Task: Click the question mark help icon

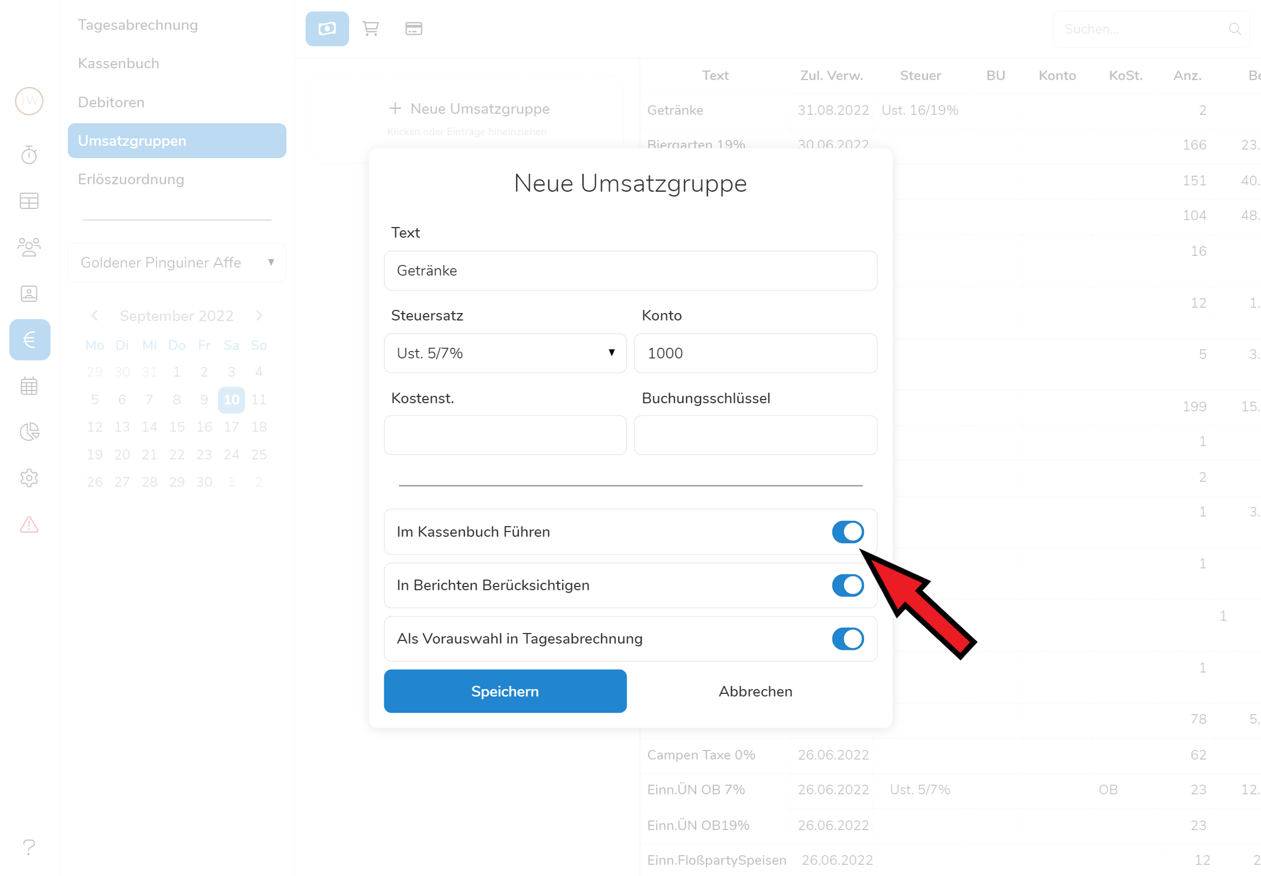Action: 29,847
